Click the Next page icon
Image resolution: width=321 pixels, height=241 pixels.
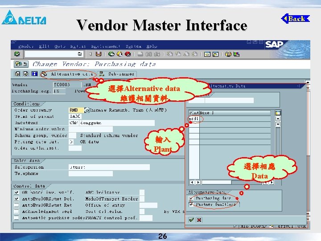coord(186,54)
